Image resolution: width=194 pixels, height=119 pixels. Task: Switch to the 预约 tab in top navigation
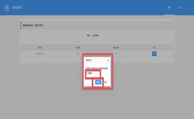pyautogui.click(x=169, y=8)
